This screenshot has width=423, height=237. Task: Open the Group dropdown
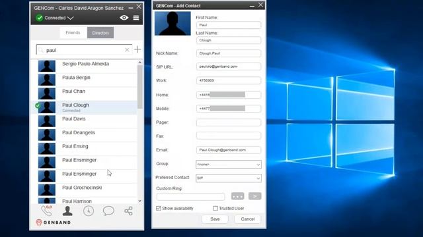point(229,164)
